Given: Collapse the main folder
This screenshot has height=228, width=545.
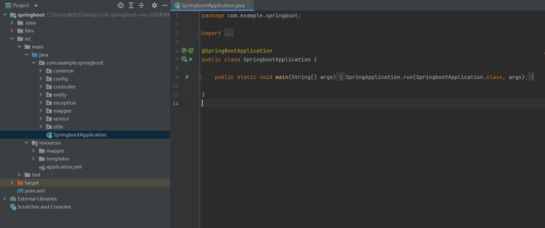Looking at the screenshot, I should coord(19,47).
